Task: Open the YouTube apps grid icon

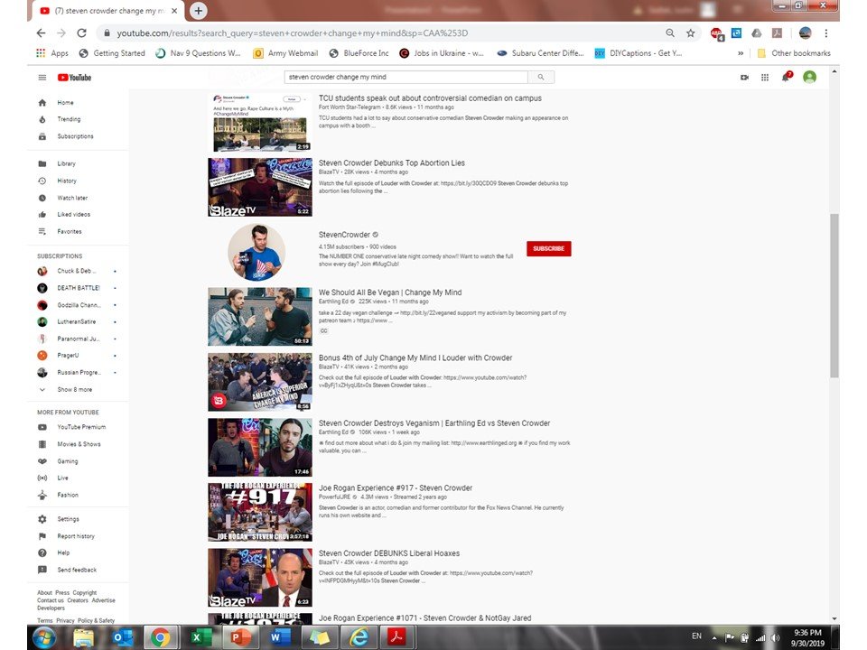Action: coord(765,78)
